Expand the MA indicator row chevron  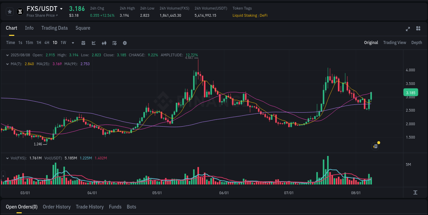pos(7,64)
